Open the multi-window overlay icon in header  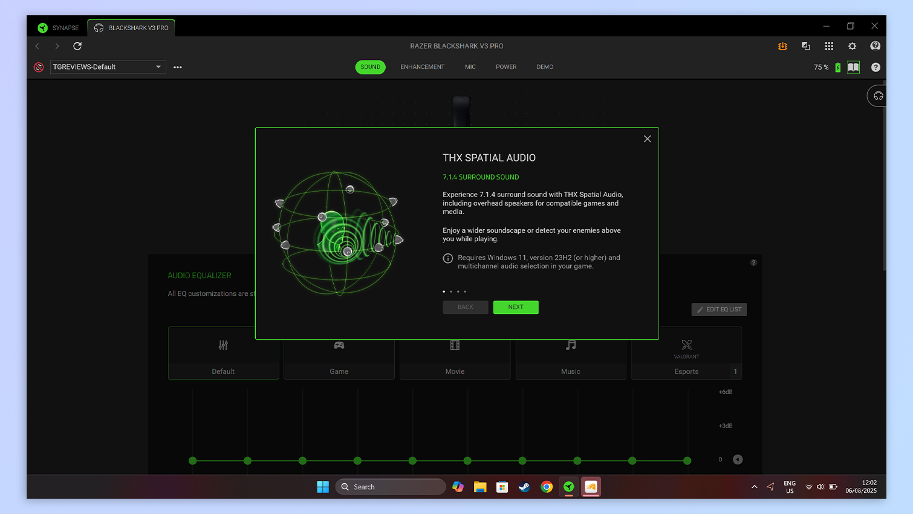tap(806, 46)
